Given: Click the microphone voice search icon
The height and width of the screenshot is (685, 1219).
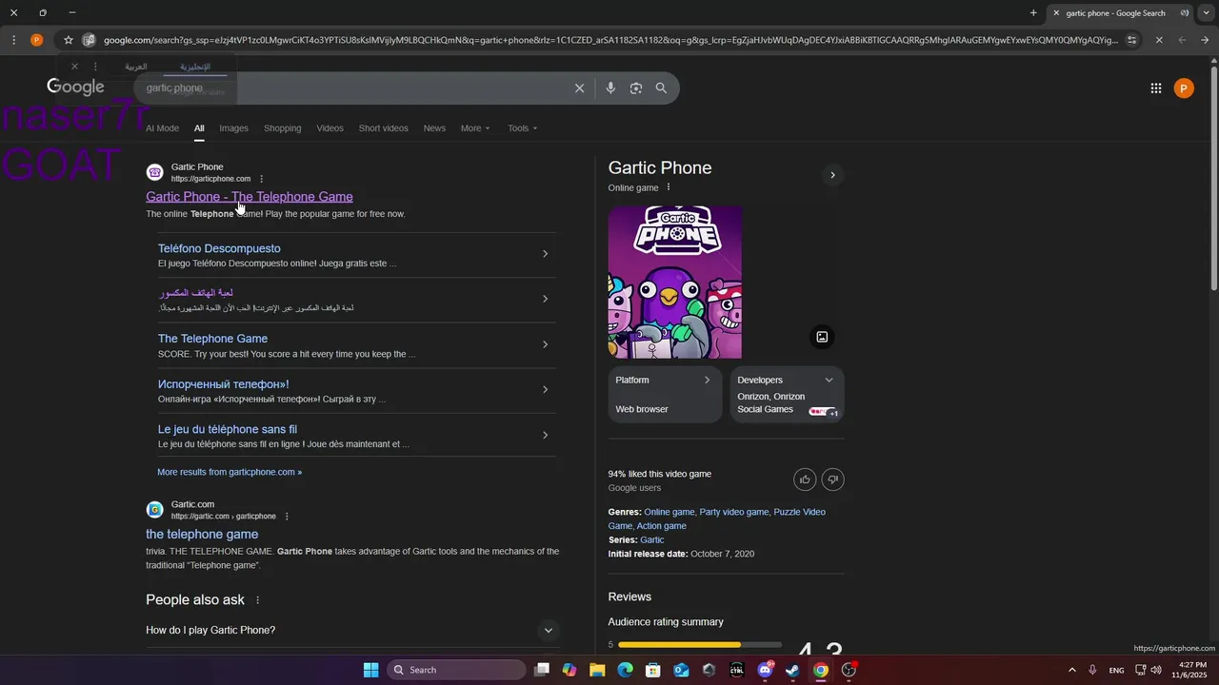Looking at the screenshot, I should click(610, 88).
